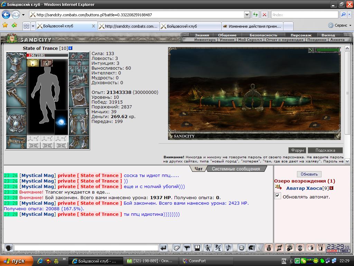The width and height of the screenshot is (354, 266).
Task: Click the Обновить button
Action: coord(309,174)
